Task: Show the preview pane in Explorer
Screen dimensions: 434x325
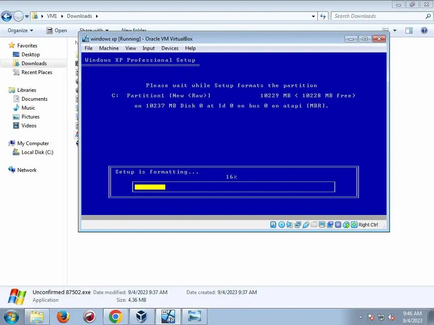Action: [x=409, y=30]
